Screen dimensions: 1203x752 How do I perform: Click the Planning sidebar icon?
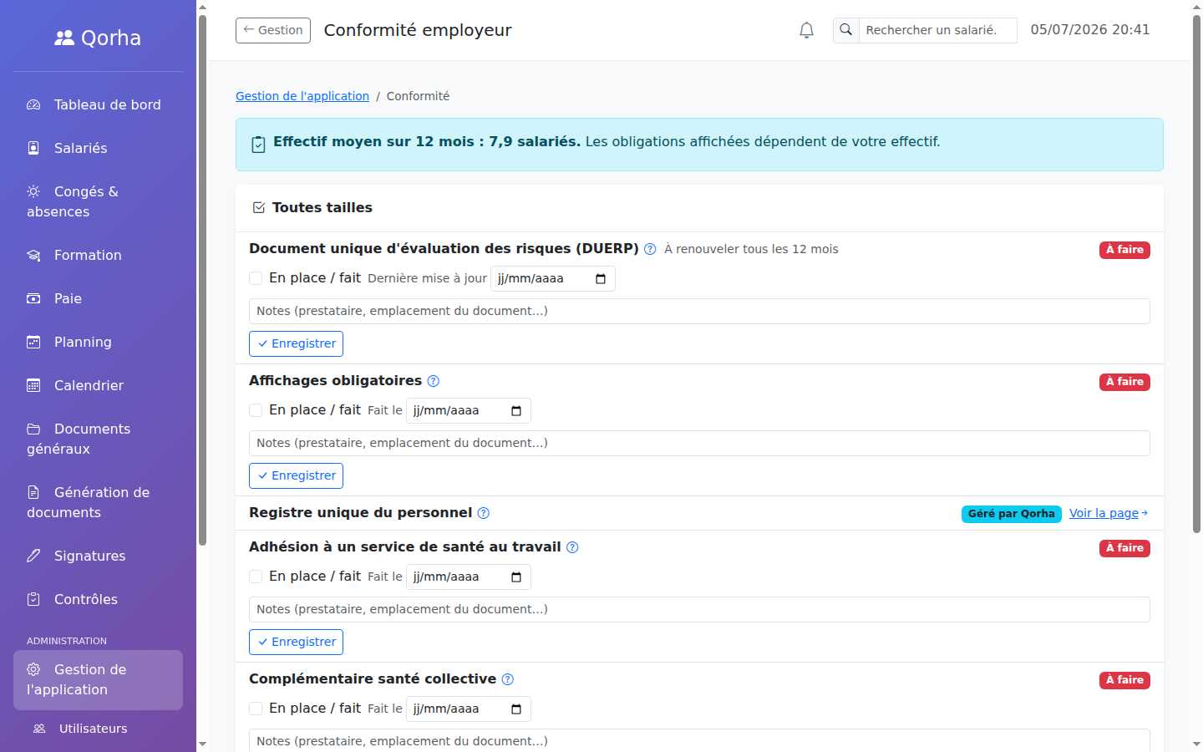click(x=33, y=342)
